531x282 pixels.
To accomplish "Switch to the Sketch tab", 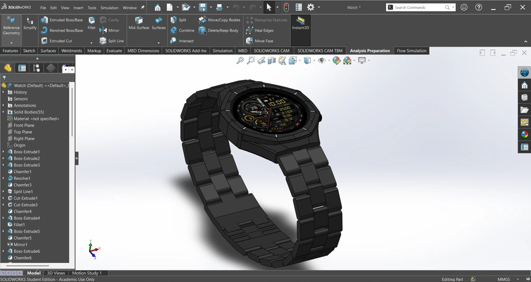I will [x=29, y=51].
